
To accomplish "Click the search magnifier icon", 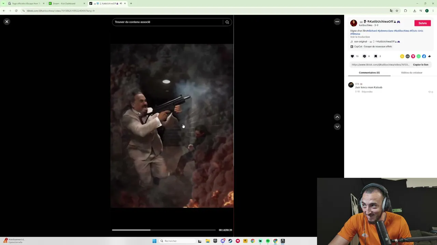I will (227, 22).
